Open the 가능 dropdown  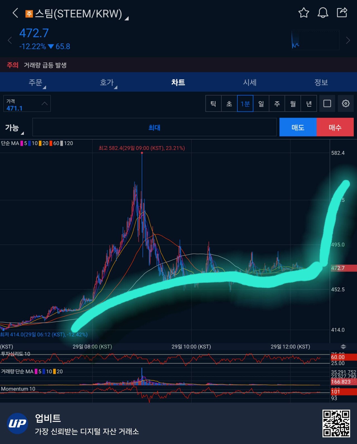14,128
